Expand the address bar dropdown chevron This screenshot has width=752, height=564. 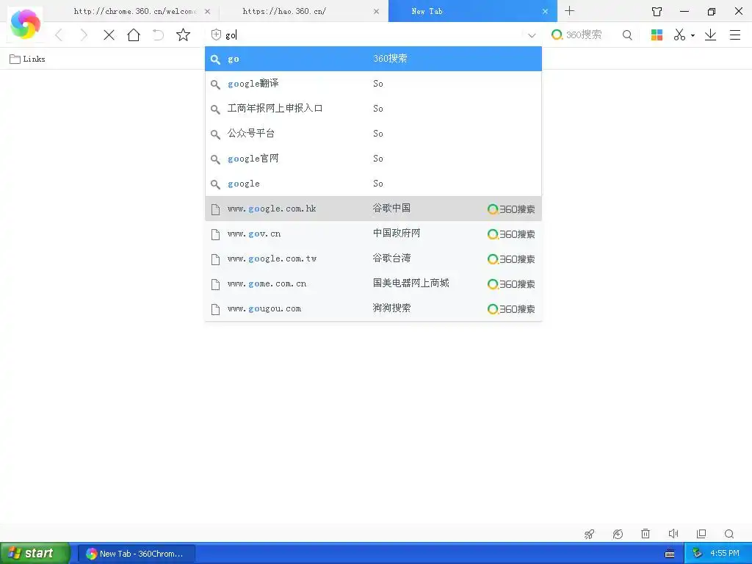[532, 35]
